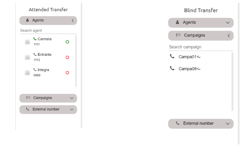Expand the Blind Transfer Agents section
The width and height of the screenshot is (247, 151).
point(228,23)
